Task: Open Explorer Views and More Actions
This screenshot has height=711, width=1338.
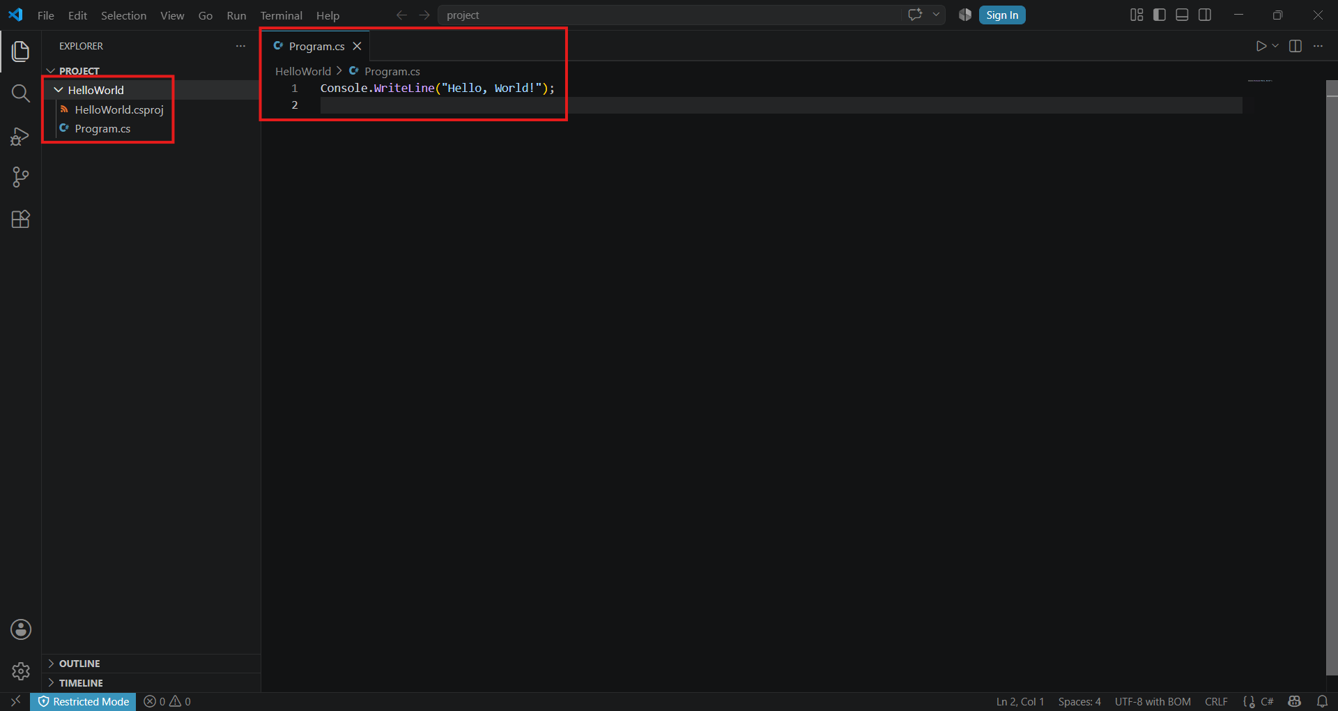Action: click(240, 46)
